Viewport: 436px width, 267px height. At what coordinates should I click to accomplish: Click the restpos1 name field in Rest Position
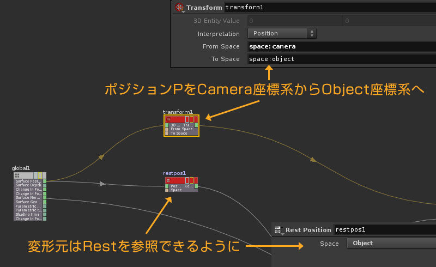[x=384, y=230]
